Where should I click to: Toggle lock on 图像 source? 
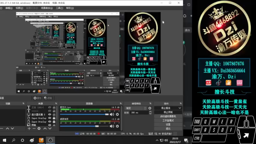click(x=54, y=125)
